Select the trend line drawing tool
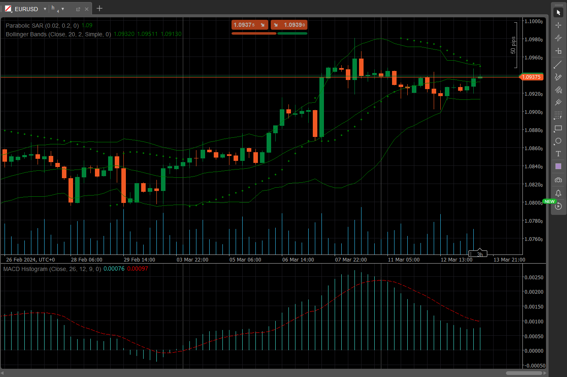The image size is (567, 377). (558, 64)
